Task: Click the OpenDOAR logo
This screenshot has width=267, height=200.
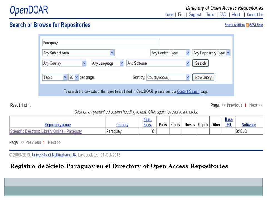Action: click(29, 10)
